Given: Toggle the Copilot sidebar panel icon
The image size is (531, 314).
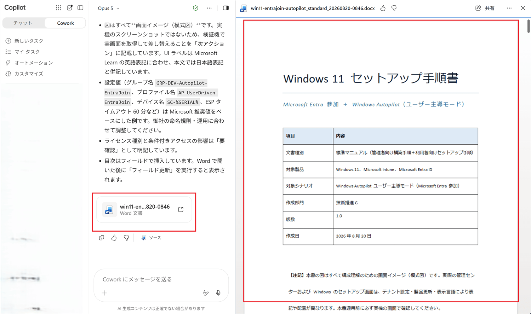Looking at the screenshot, I should click(x=80, y=8).
